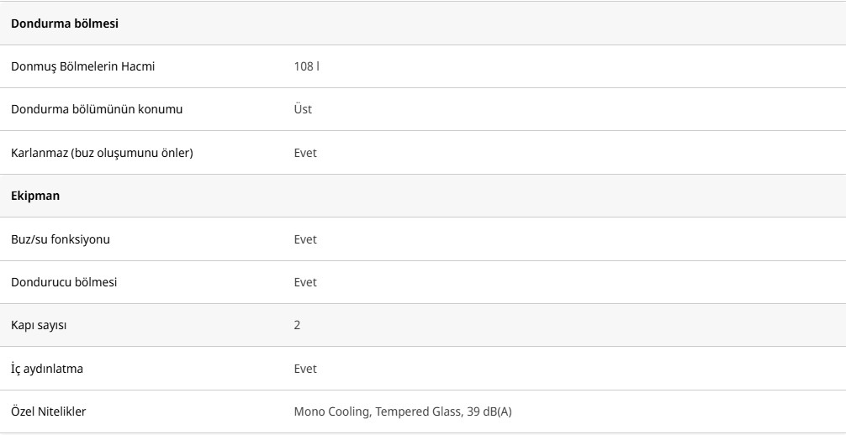Click the 108 l volume value
The height and width of the screenshot is (435, 846).
coord(306,66)
